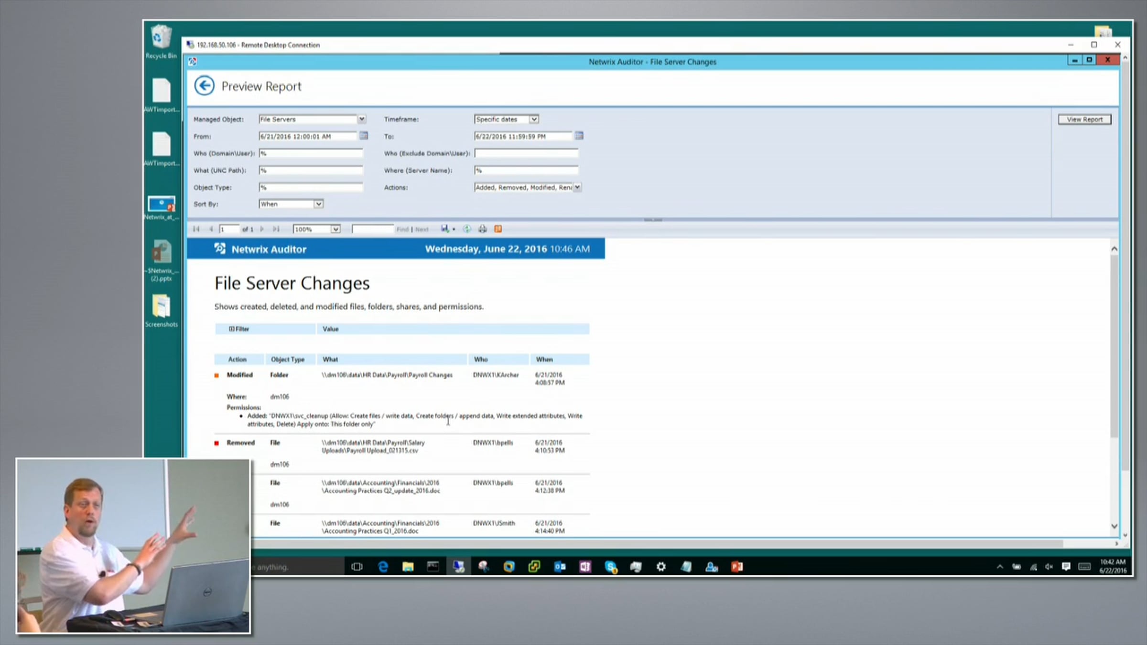Open File Explorer from the taskbar

[x=408, y=567]
